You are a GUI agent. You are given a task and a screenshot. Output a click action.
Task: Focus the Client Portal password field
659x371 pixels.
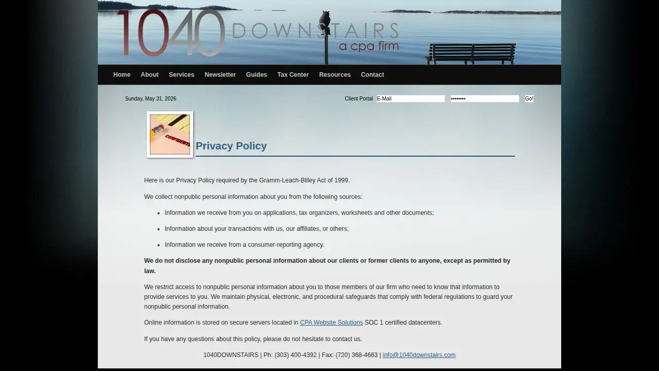(484, 98)
